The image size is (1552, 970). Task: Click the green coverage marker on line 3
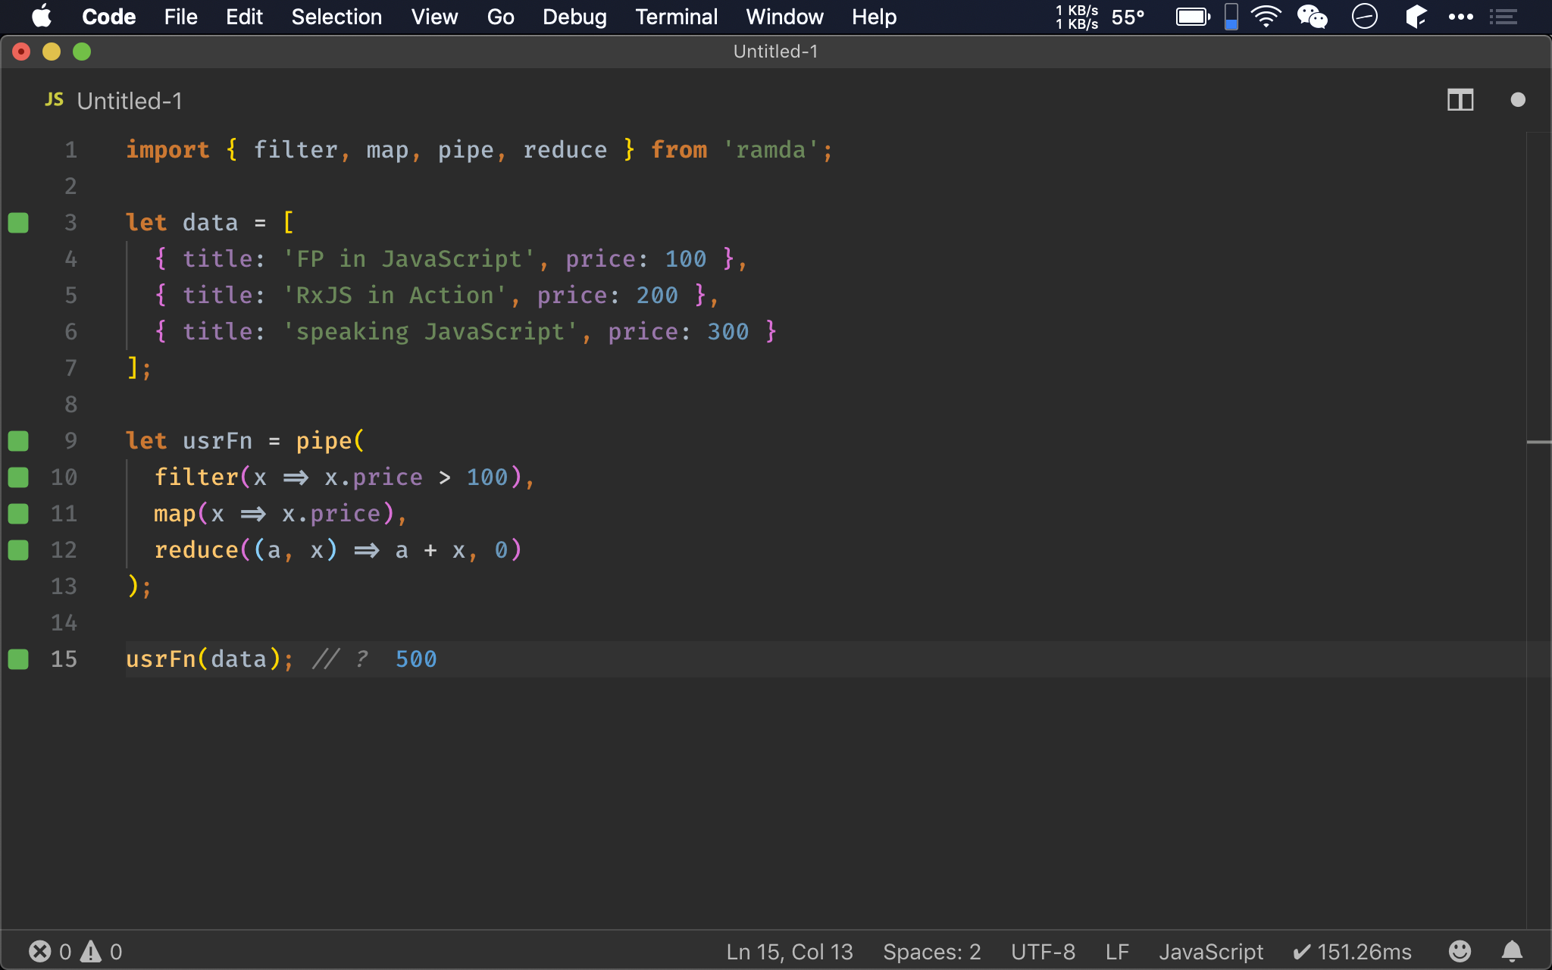click(x=18, y=223)
